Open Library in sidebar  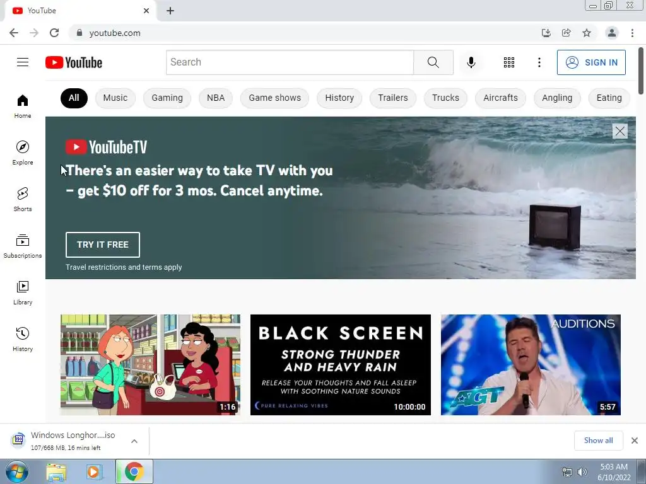23,292
